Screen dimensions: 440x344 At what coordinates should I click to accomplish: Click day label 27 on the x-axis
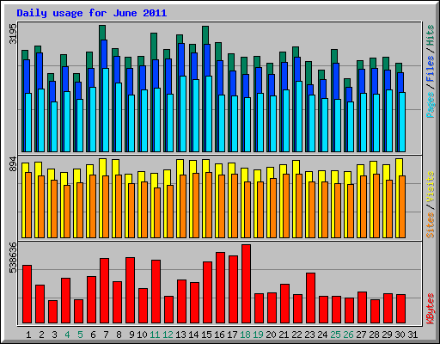pyautogui.click(x=361, y=335)
